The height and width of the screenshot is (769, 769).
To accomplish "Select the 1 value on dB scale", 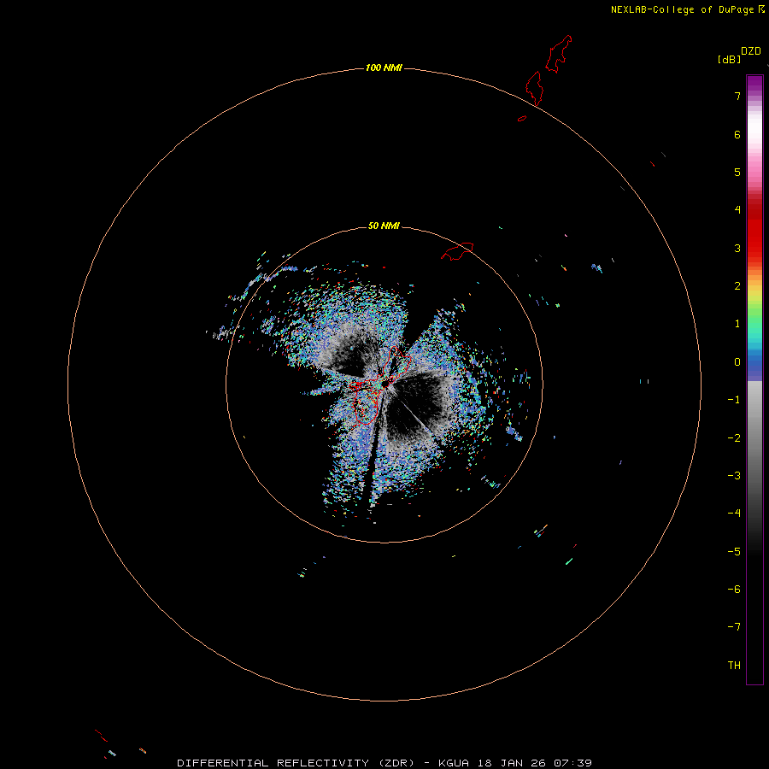I will (737, 324).
